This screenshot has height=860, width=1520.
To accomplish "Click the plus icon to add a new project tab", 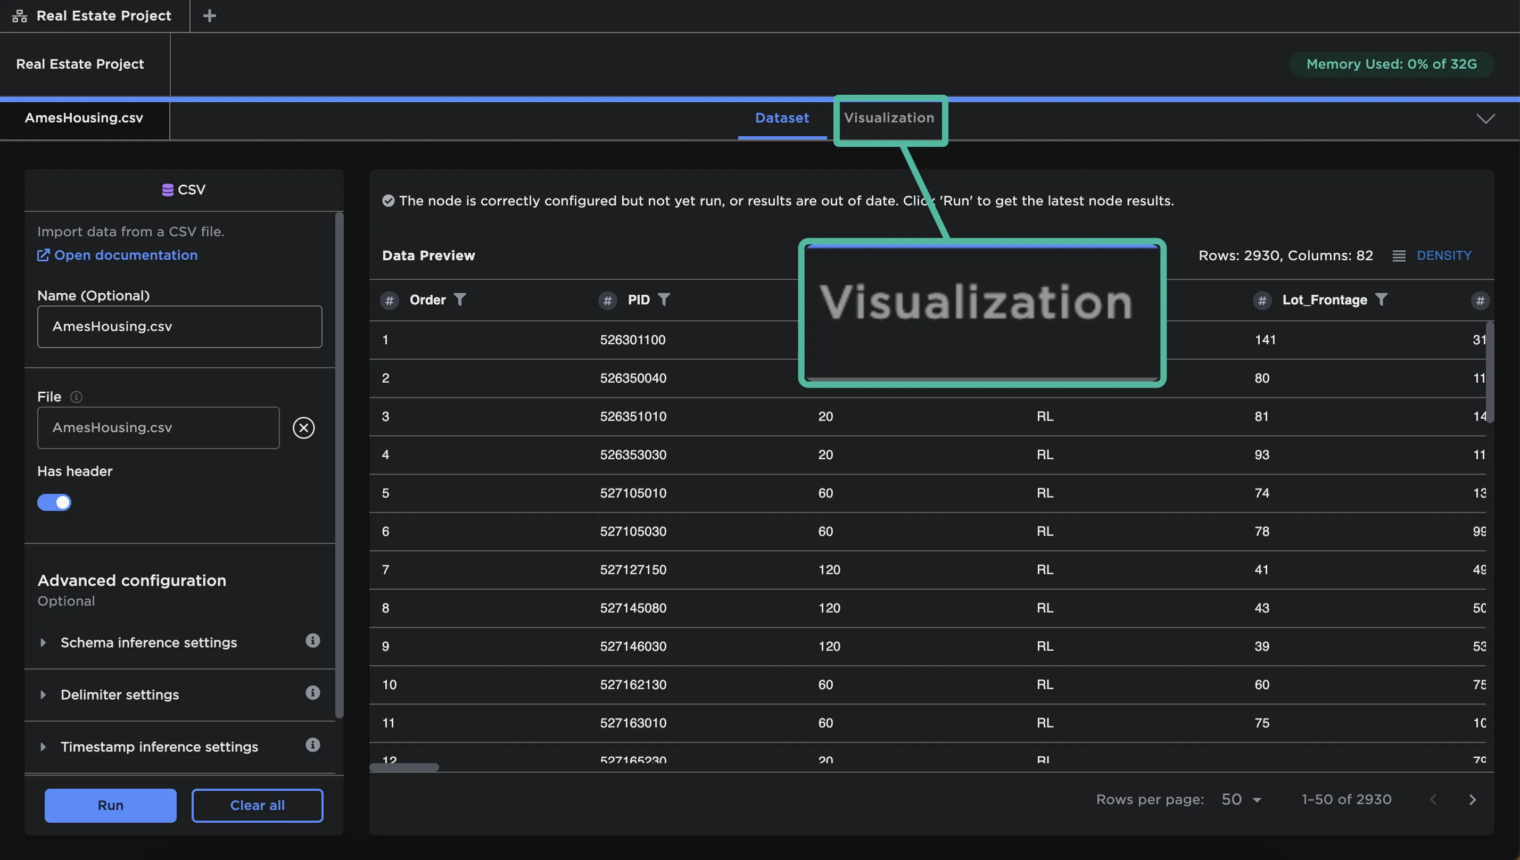I will coord(209,16).
